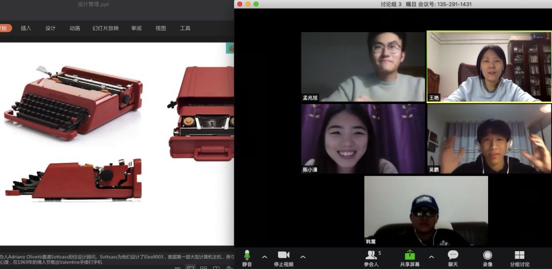Screen dimensions: 552x269
Task: Expand video options arrow beside 停止视频
Action: coord(303,257)
